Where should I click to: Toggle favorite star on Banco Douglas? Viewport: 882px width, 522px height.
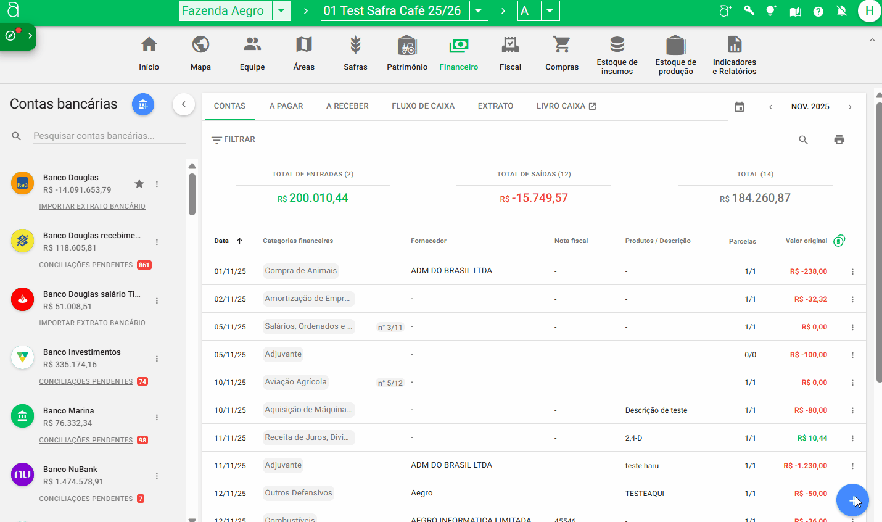click(x=139, y=184)
